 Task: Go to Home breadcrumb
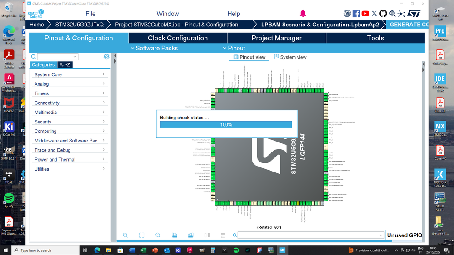(x=36, y=25)
